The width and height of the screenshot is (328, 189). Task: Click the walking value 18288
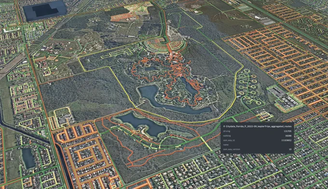pos(288,136)
